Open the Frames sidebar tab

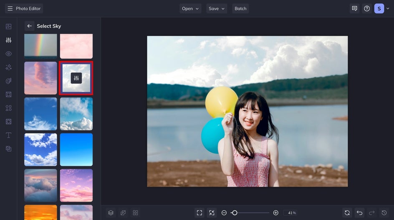pyautogui.click(x=8, y=95)
